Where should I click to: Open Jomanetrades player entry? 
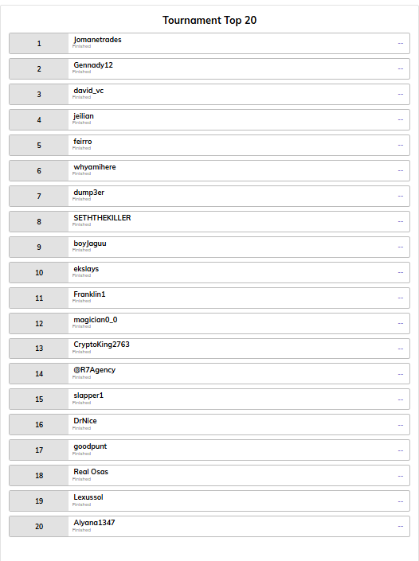tap(209, 43)
